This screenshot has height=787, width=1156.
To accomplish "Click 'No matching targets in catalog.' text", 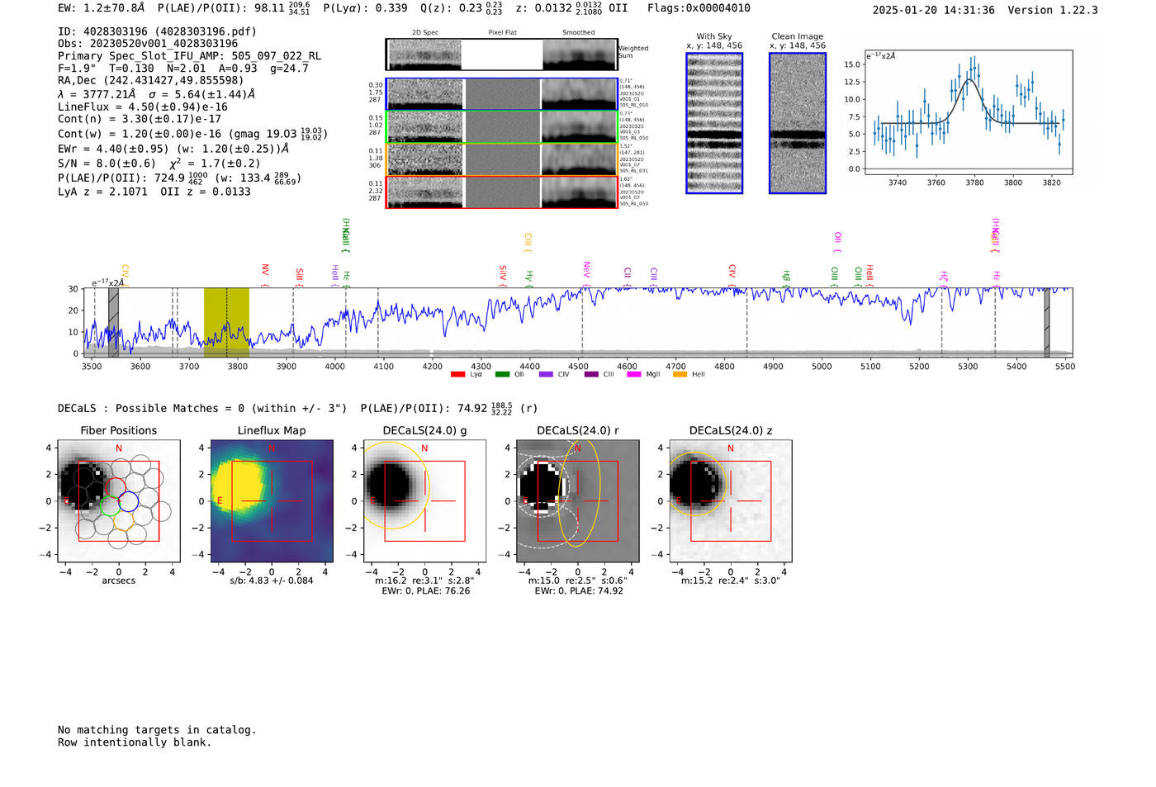I will click(x=157, y=730).
